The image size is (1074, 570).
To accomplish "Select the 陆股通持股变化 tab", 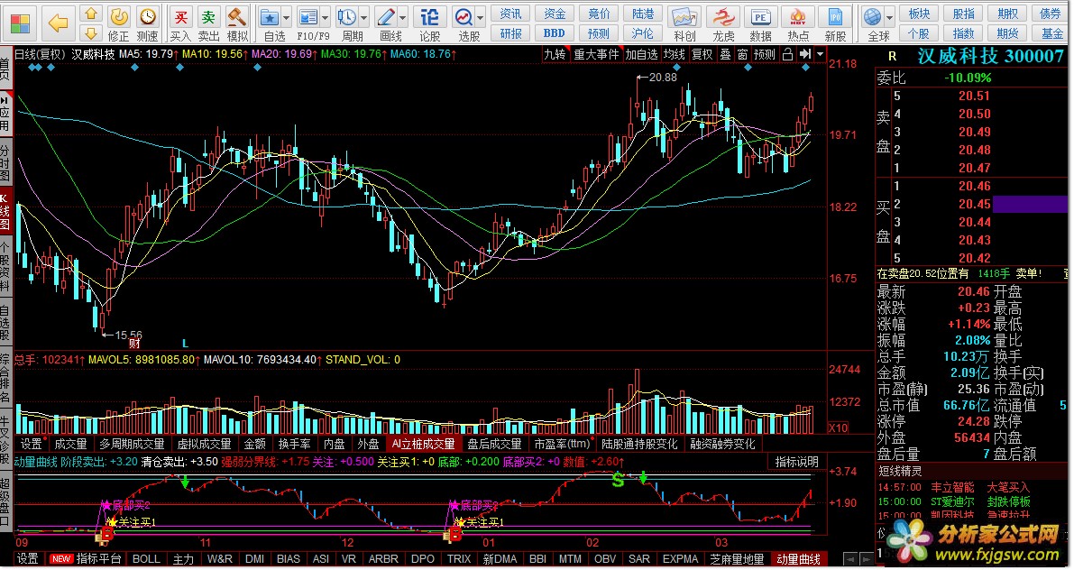I will 639,444.
